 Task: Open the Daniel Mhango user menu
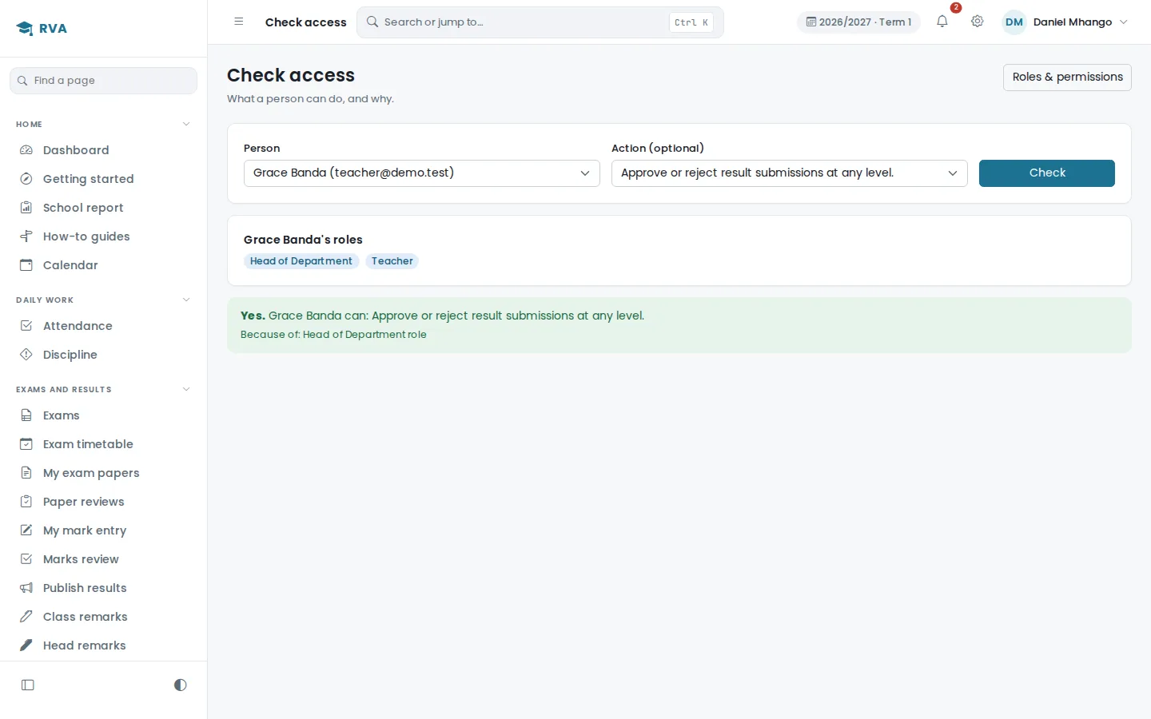[x=1065, y=22]
